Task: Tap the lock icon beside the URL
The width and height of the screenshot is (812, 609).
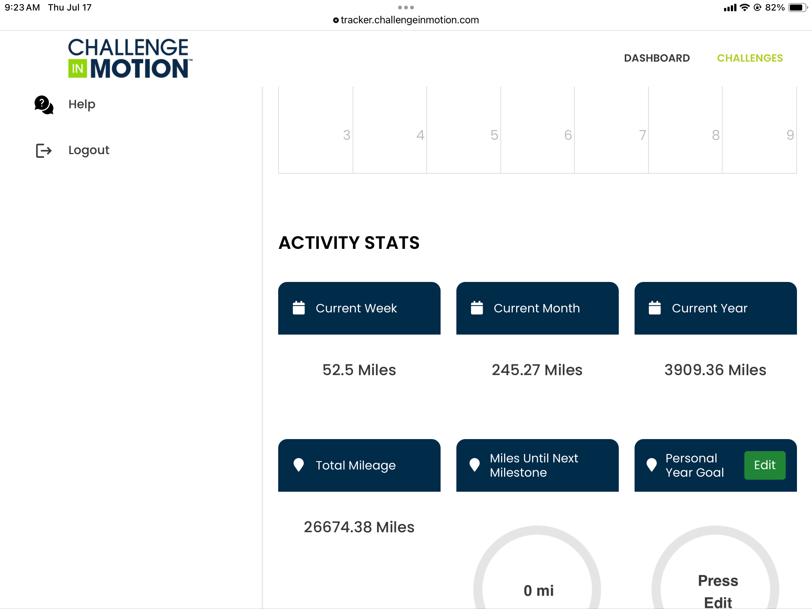Action: (x=336, y=20)
